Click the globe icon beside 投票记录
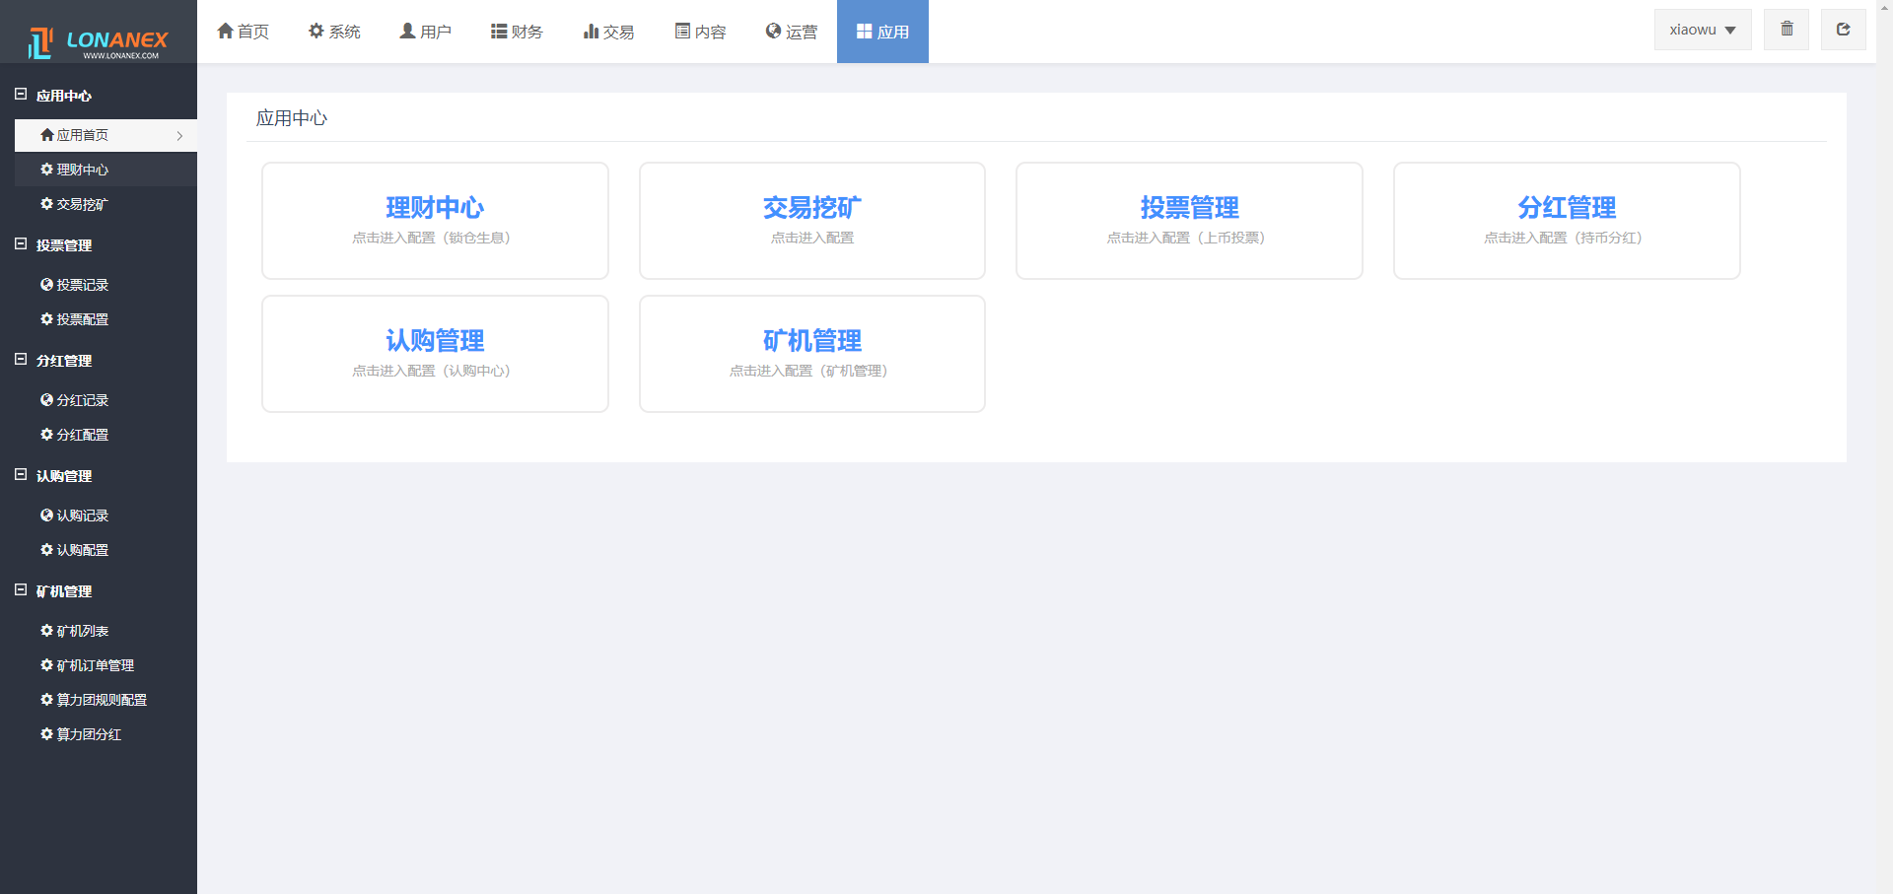This screenshot has width=1893, height=894. [x=46, y=285]
